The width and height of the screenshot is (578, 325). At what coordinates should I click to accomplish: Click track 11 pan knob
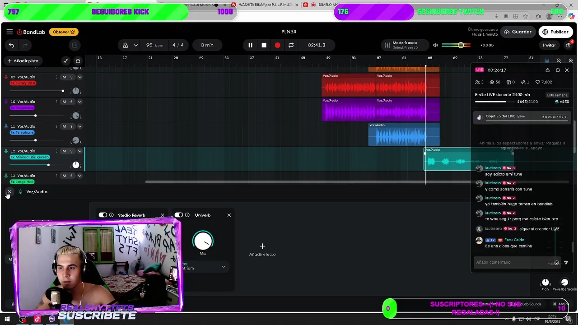(x=76, y=140)
